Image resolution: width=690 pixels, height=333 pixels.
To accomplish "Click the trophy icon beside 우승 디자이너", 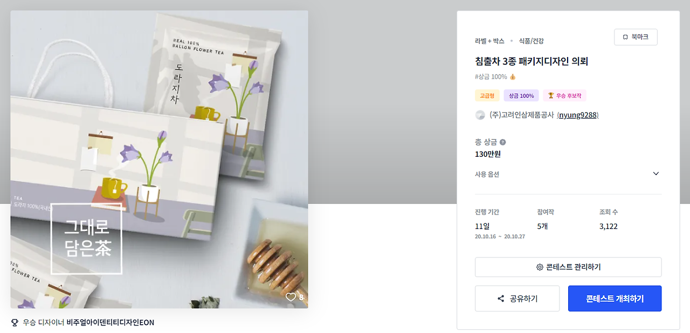I will coord(15,322).
